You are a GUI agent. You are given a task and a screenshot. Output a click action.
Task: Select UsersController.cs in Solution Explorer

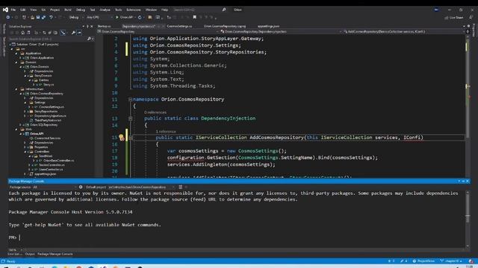(x=51, y=169)
